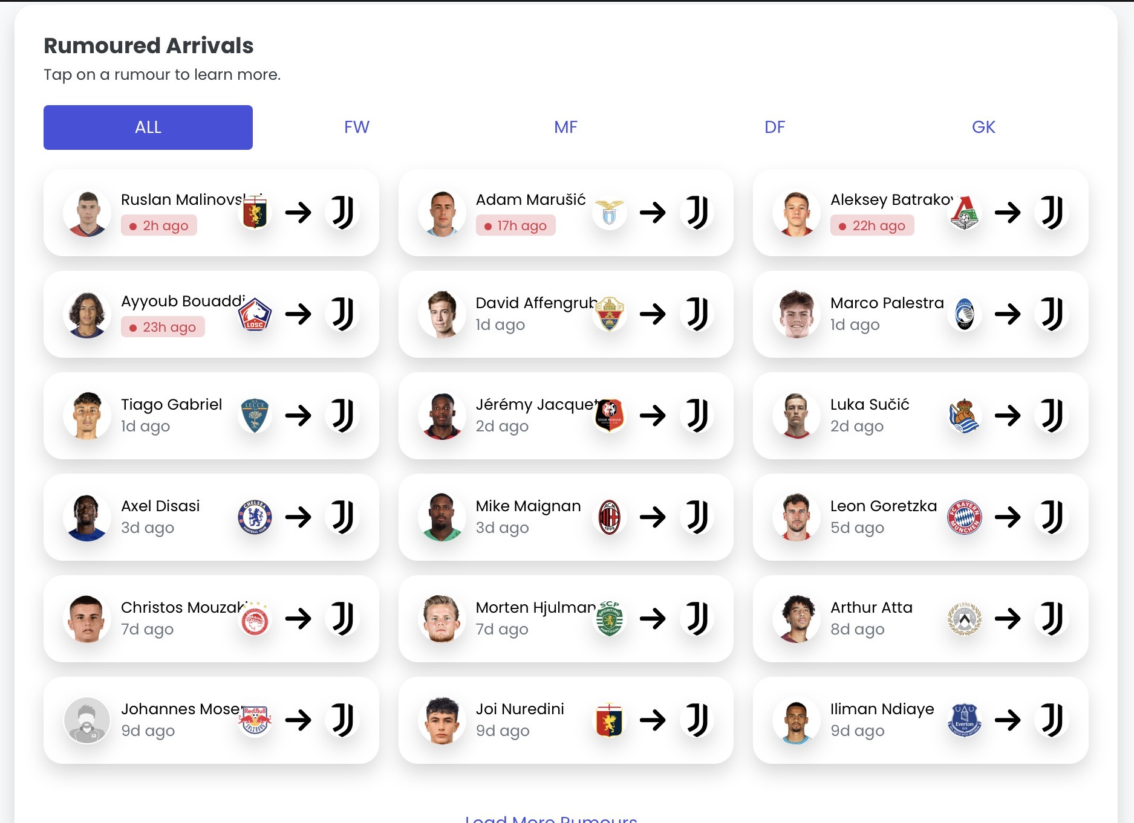Viewport: 1134px width, 823px height.
Task: Switch to the FW filter tab
Action: pyautogui.click(x=357, y=127)
